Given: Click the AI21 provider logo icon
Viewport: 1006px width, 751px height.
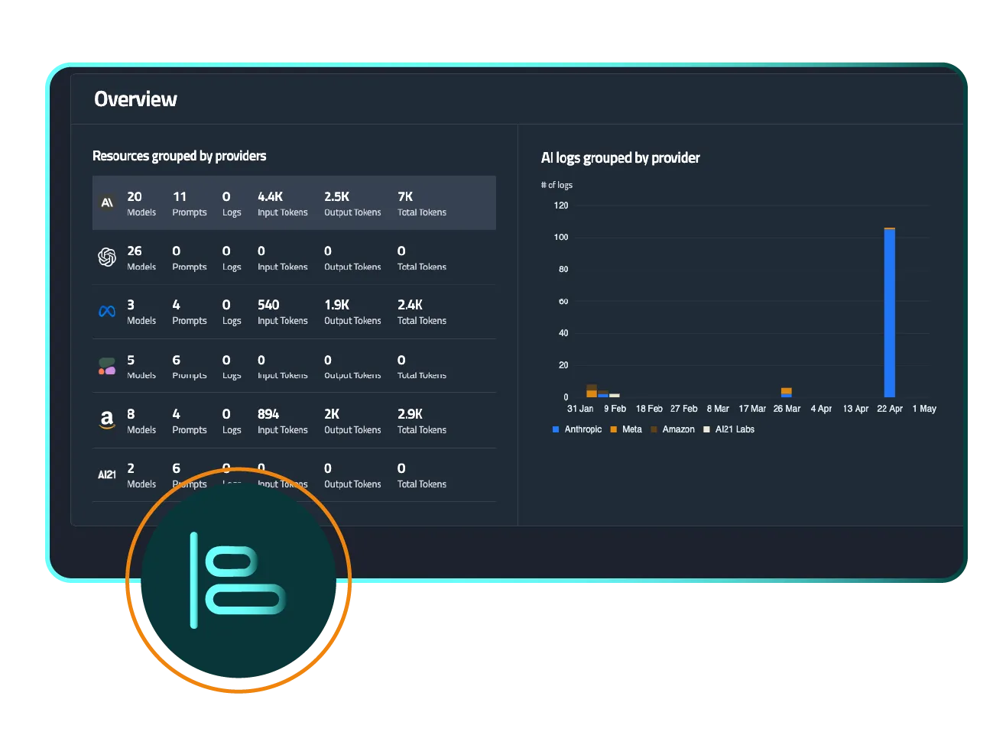Looking at the screenshot, I should 107,474.
